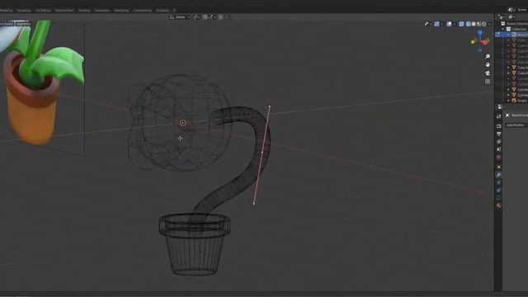Click the green Y axis on navigation gizmo

tap(473, 42)
